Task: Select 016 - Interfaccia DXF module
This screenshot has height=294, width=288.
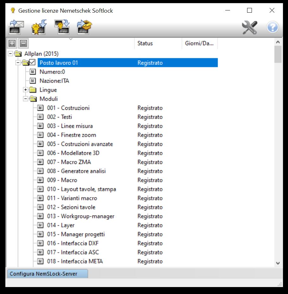Action: (x=73, y=243)
